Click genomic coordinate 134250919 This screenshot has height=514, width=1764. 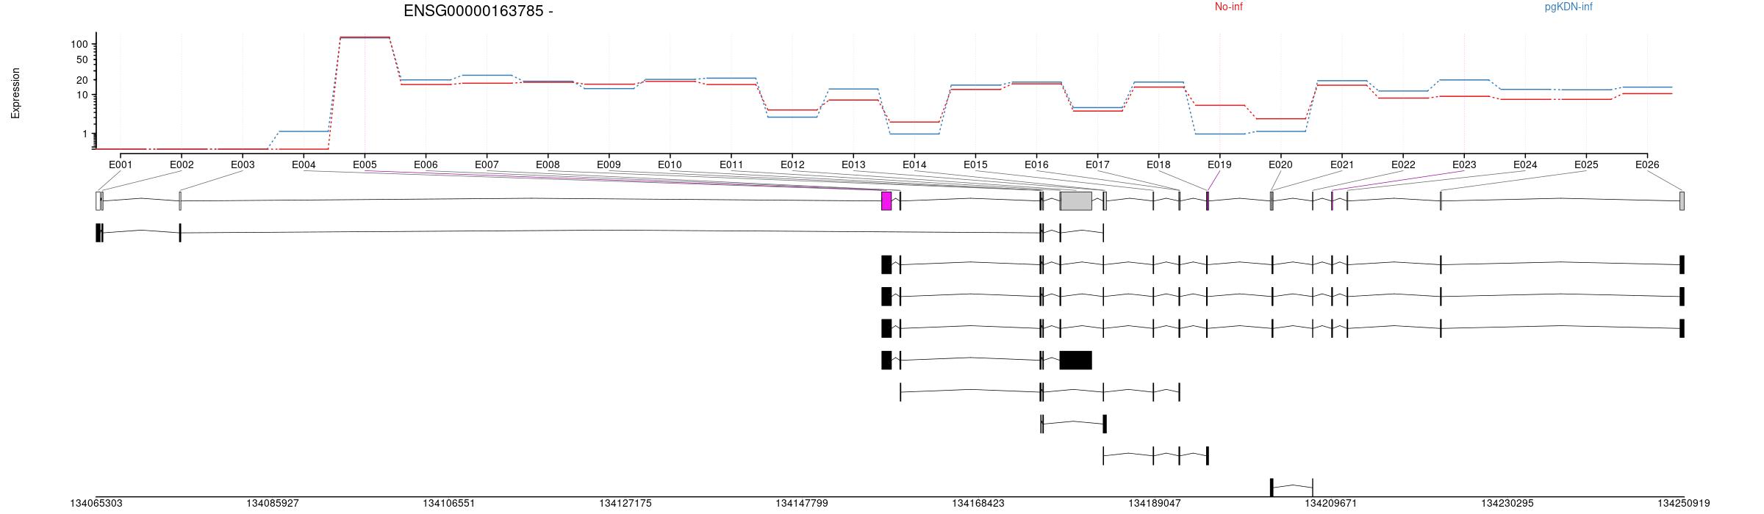(1684, 504)
